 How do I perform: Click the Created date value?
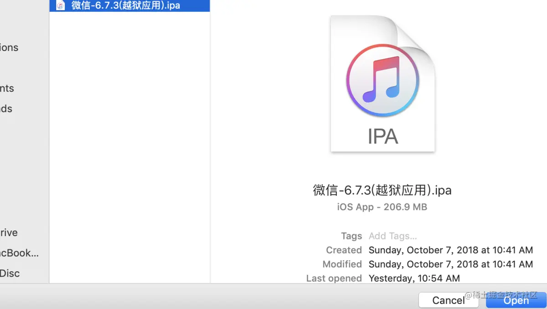tap(451, 250)
